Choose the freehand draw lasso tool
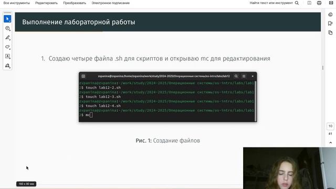The height and width of the screenshot is (189, 336). pyautogui.click(x=7, y=47)
